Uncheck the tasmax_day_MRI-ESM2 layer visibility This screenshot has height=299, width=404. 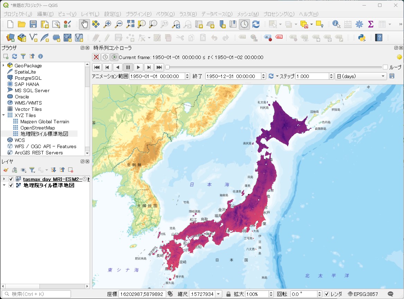tap(11, 179)
